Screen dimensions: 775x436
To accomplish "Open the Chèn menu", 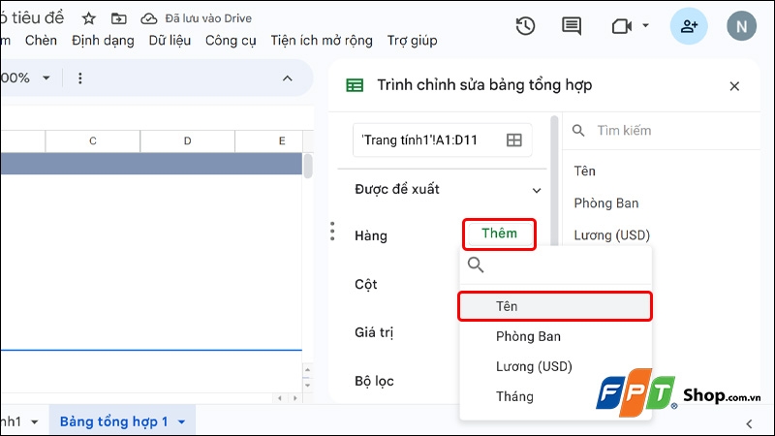I will pyautogui.click(x=41, y=41).
